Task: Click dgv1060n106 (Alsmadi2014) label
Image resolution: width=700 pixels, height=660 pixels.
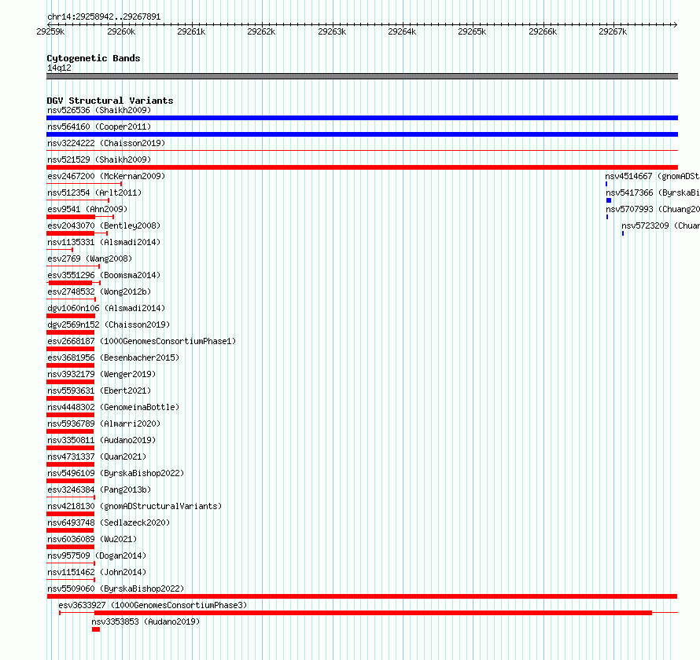Action: [x=106, y=308]
